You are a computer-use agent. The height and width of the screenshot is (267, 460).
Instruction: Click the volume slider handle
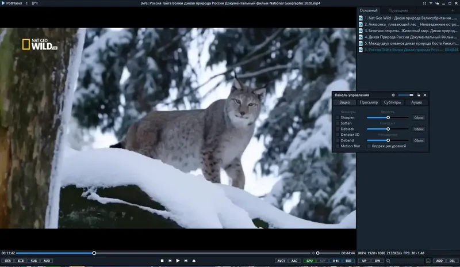(x=318, y=253)
